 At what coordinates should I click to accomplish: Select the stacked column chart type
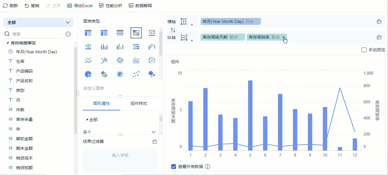click(104, 47)
